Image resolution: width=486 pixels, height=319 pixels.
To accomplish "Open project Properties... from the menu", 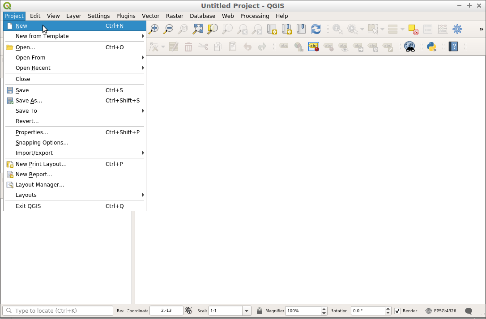I will point(75,132).
